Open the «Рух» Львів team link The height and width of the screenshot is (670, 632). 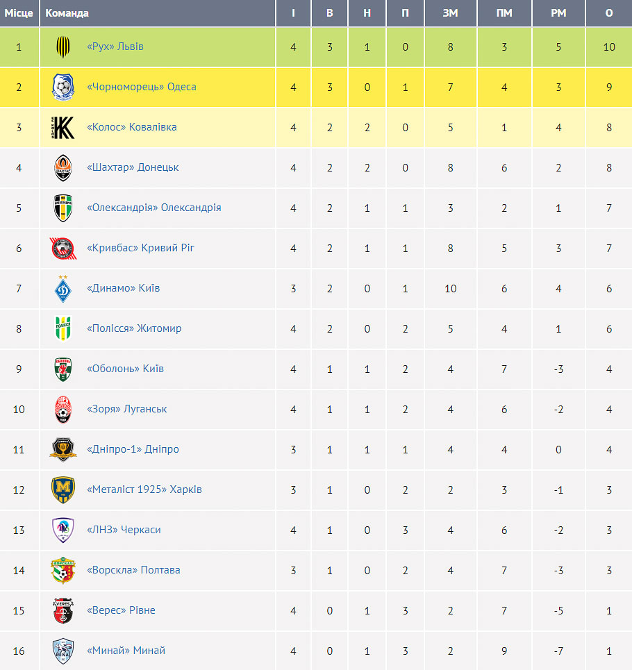click(x=115, y=47)
